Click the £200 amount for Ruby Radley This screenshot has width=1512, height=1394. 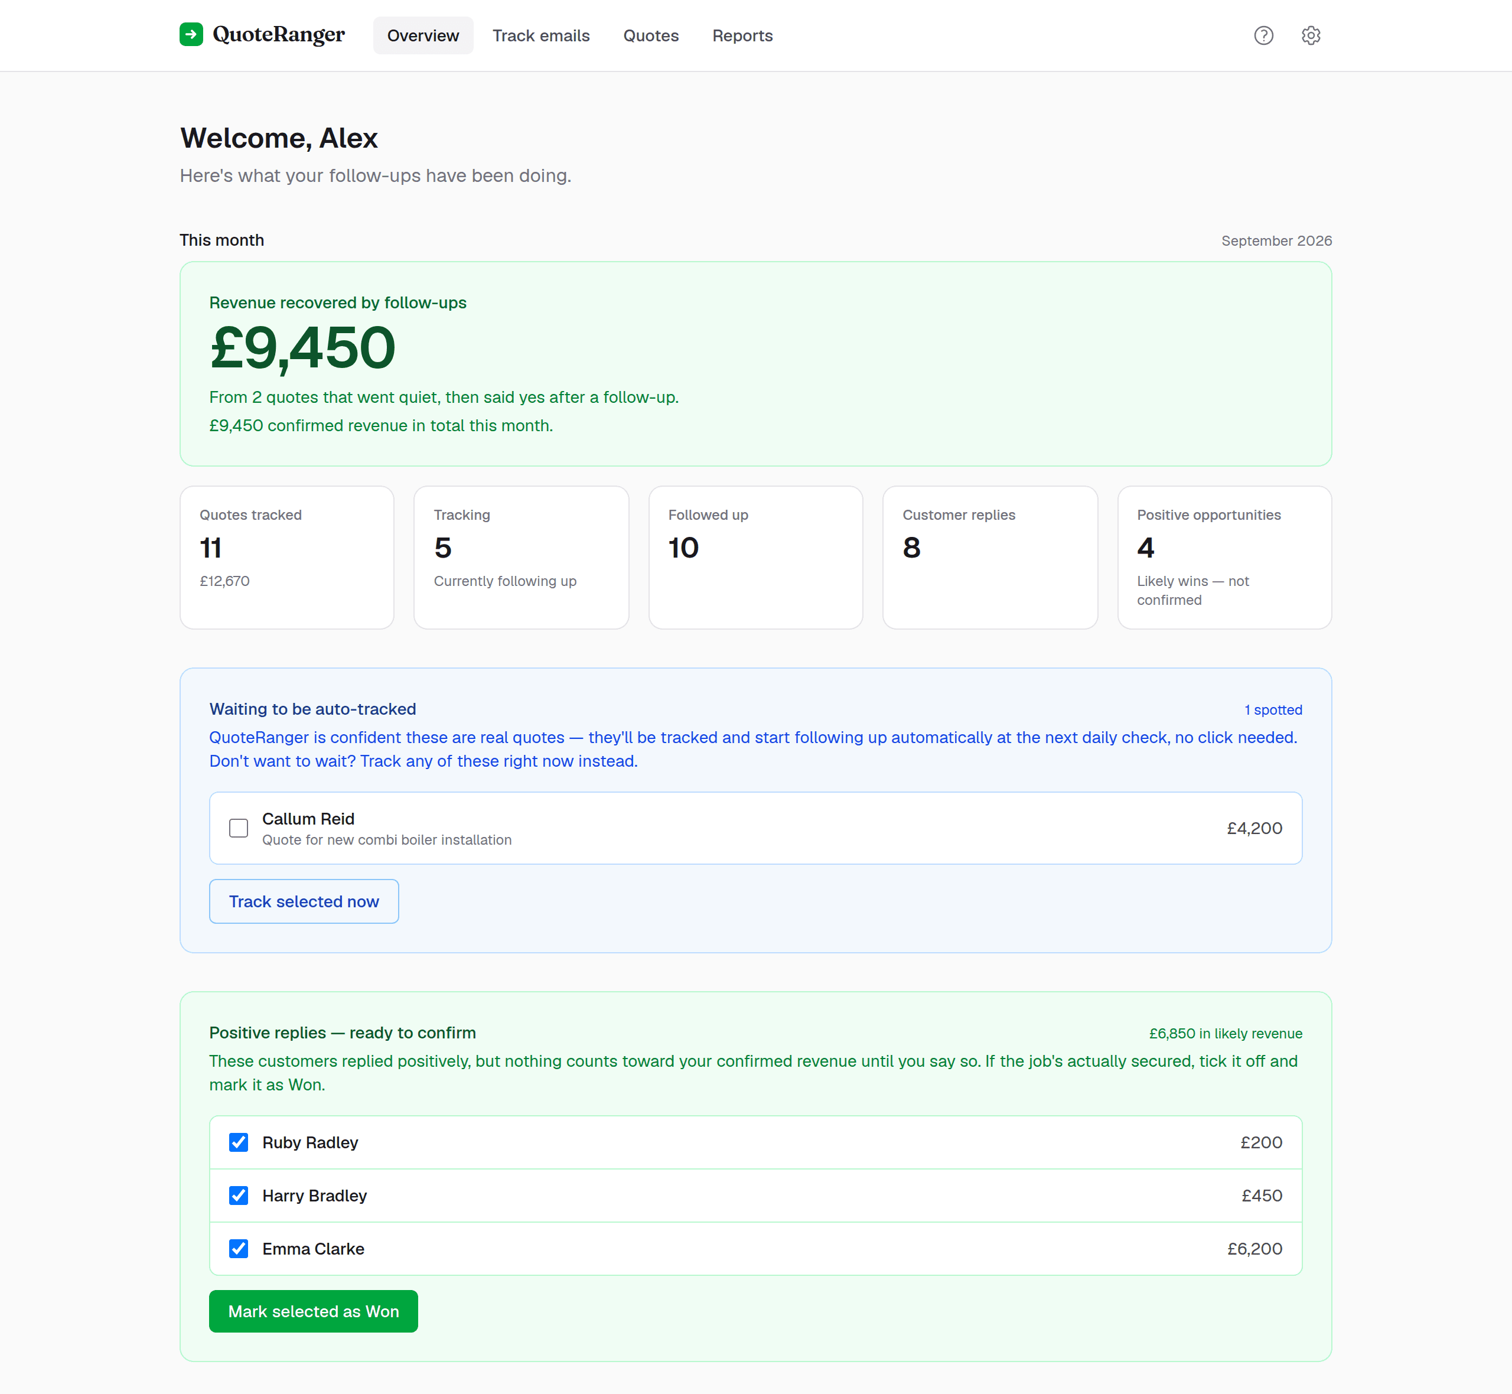[x=1262, y=1143]
